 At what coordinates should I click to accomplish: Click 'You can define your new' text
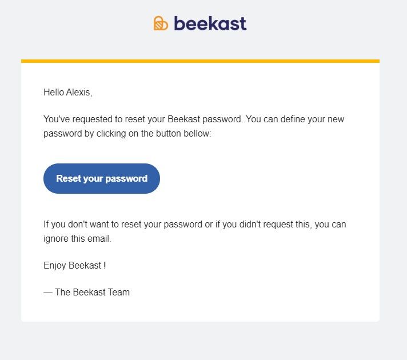(x=295, y=119)
